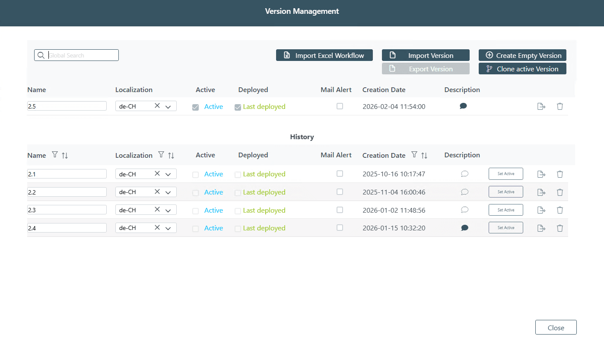
Task: Open the description comment icon for version 2.5
Action: (x=463, y=106)
